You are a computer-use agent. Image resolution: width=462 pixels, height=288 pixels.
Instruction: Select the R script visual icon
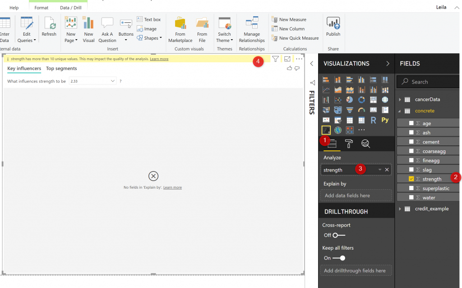(x=373, y=120)
